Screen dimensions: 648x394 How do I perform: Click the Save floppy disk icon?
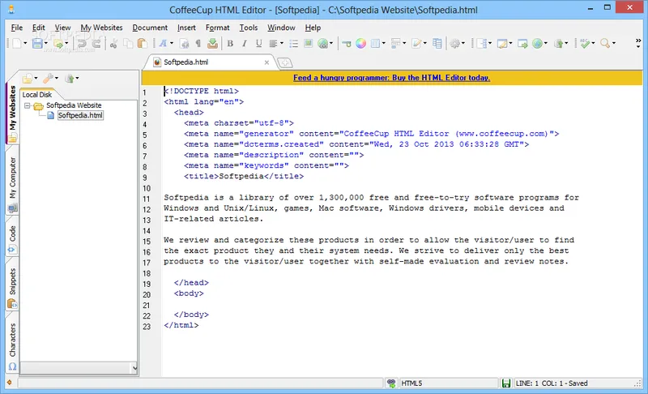[37, 43]
